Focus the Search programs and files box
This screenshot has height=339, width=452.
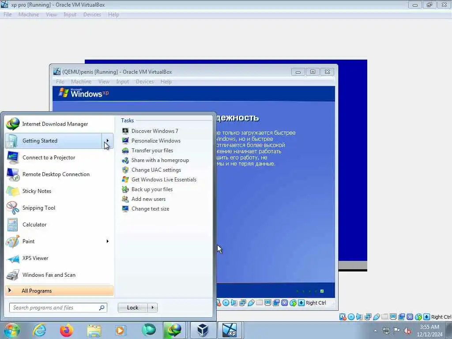[x=58, y=308]
